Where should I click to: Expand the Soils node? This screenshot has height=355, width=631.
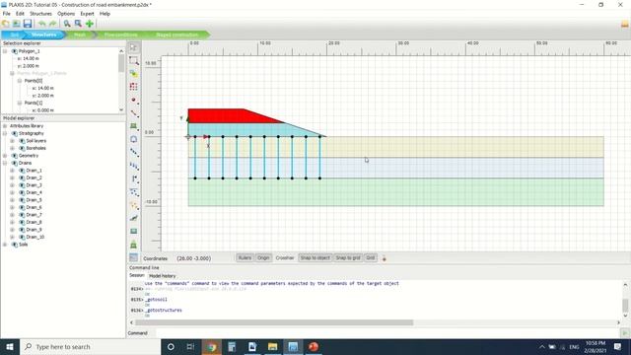pyautogui.click(x=5, y=245)
